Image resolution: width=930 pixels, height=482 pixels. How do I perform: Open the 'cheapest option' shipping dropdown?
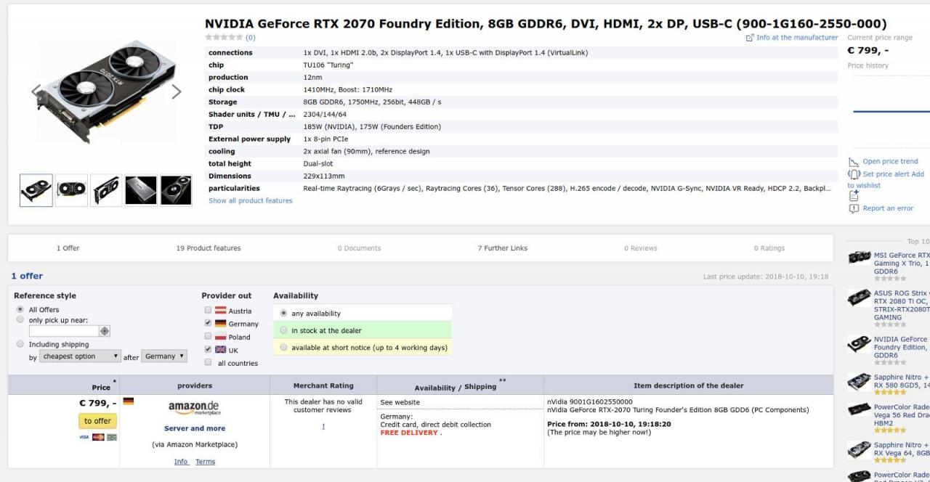pos(80,356)
